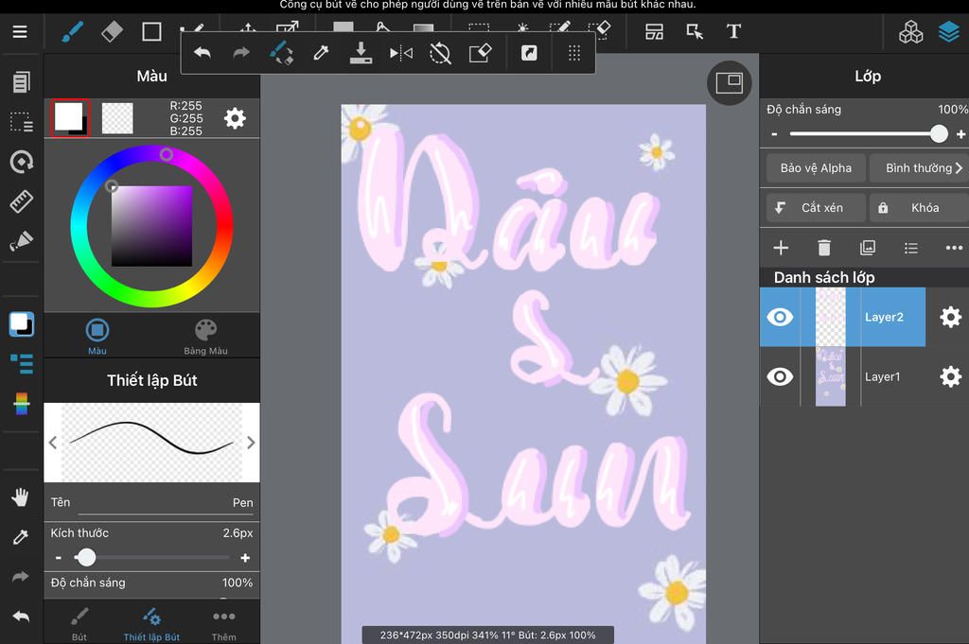Image resolution: width=969 pixels, height=644 pixels.
Task: Open the color panel sidebar icon
Action: (x=22, y=324)
